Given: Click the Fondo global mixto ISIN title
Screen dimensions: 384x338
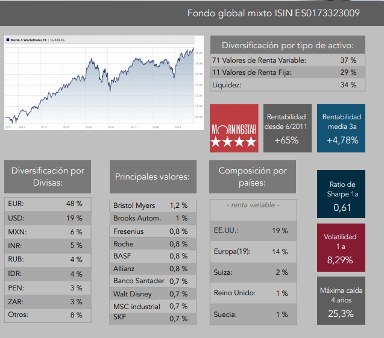Looking at the screenshot, I should coord(274,13).
